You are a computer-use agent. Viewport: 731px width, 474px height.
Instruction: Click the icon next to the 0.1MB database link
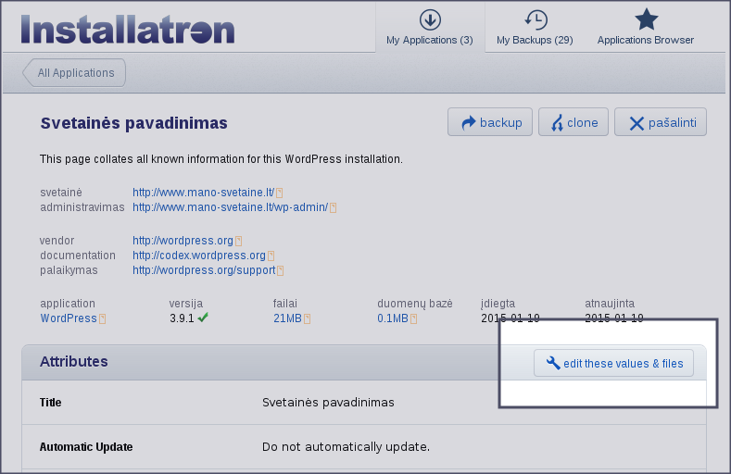coord(414,318)
